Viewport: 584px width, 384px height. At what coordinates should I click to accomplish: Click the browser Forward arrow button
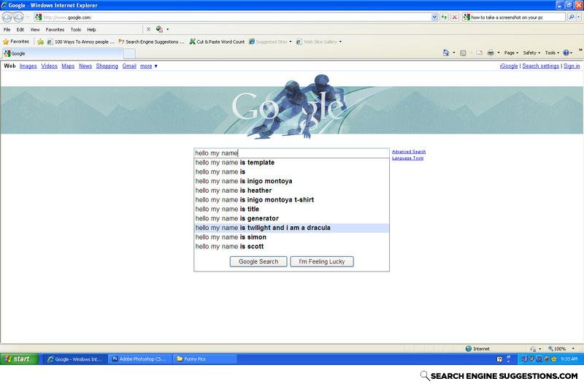pos(18,17)
